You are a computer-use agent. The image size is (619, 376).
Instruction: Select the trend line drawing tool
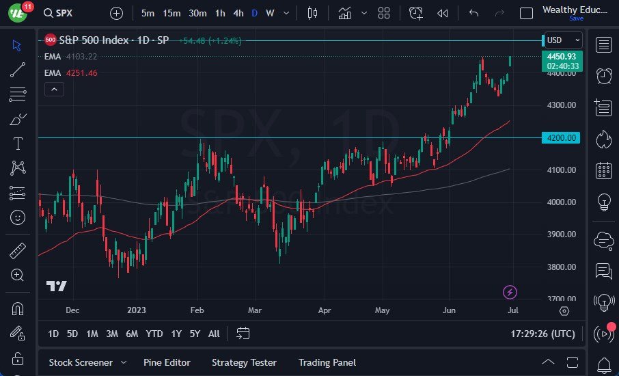click(18, 69)
